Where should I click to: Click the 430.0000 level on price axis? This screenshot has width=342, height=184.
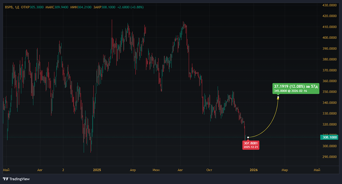coord(330,5)
